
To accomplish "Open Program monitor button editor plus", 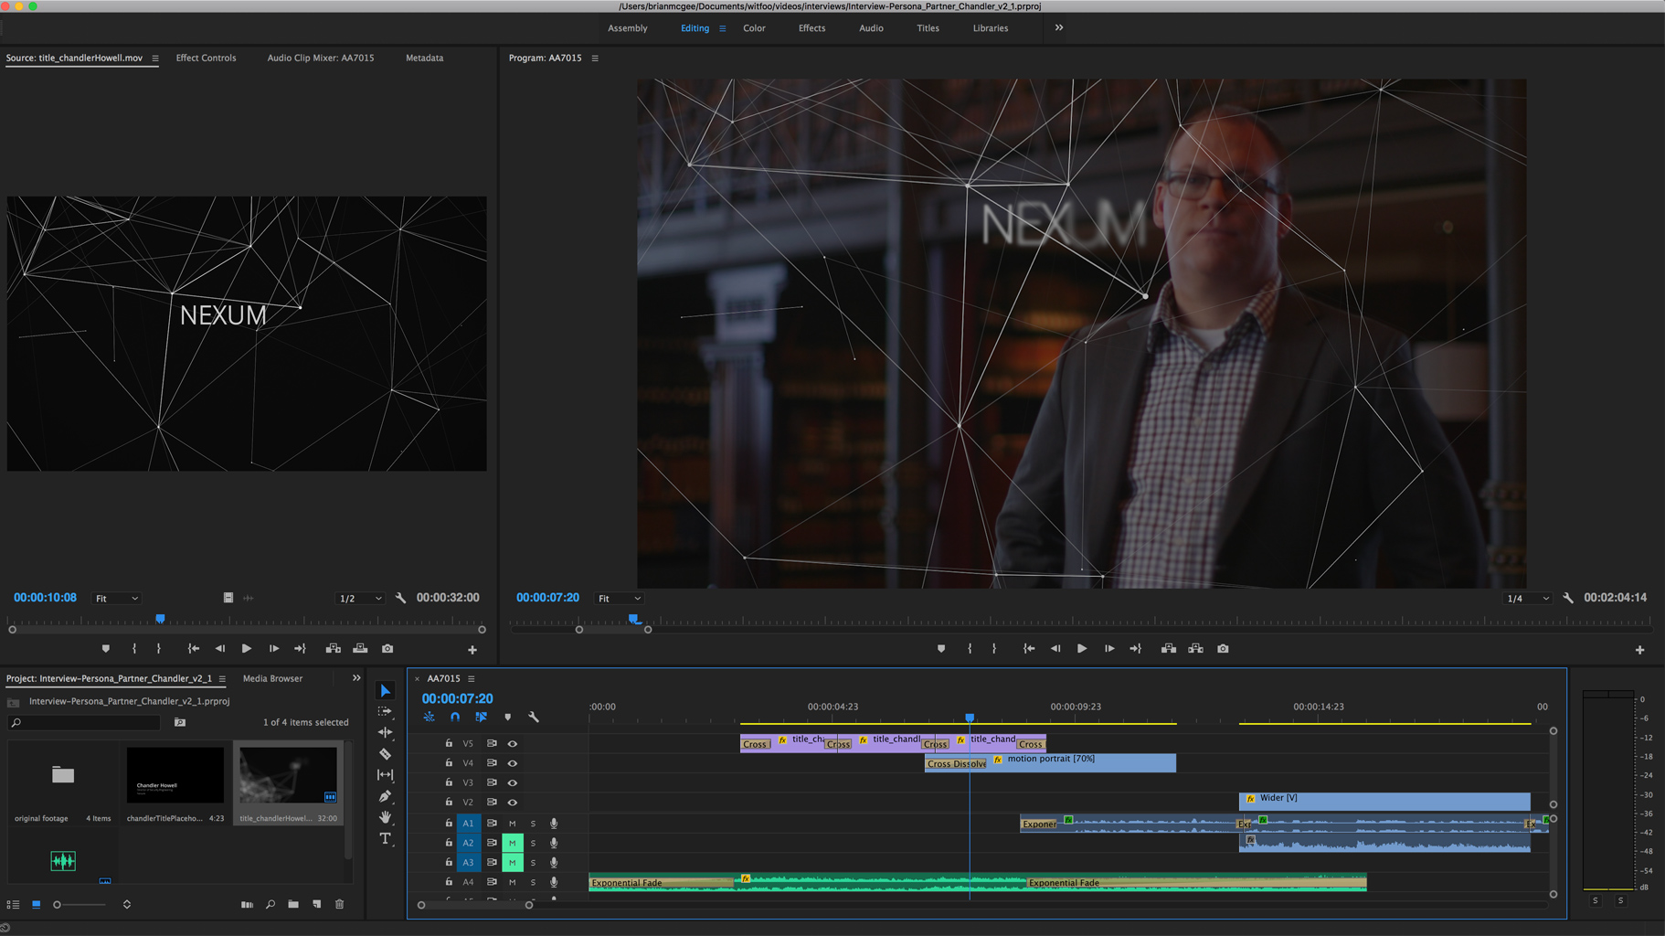I will click(1639, 650).
